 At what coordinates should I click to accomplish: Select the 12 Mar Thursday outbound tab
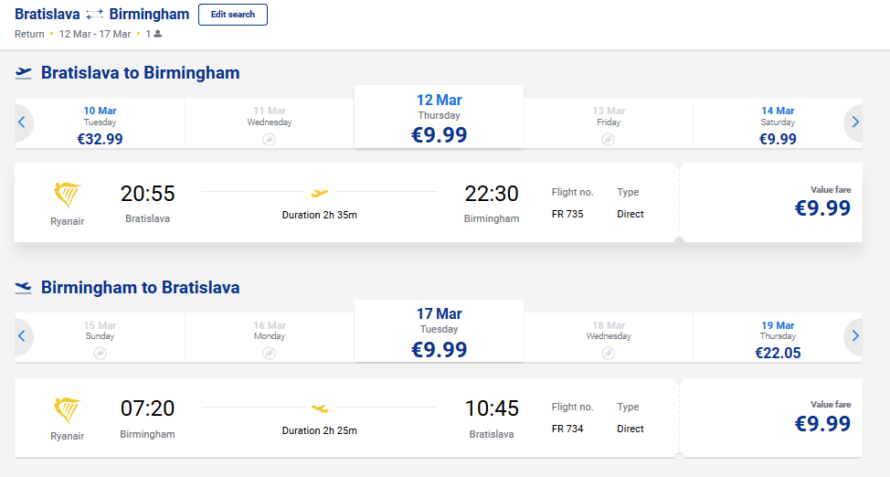pos(439,117)
